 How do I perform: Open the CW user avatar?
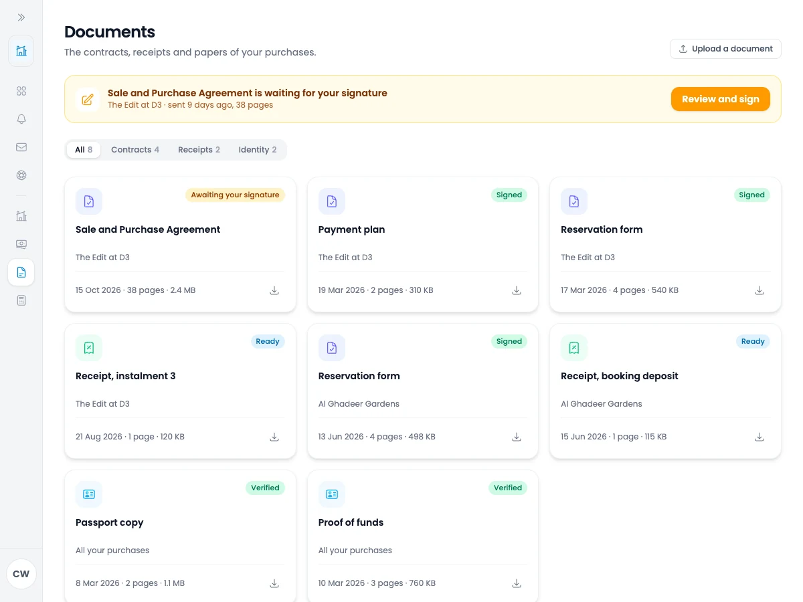pyautogui.click(x=21, y=575)
